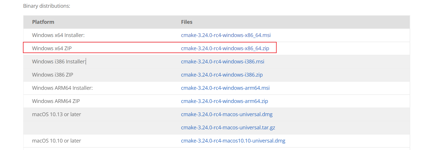Click the Files column header

[187, 22]
